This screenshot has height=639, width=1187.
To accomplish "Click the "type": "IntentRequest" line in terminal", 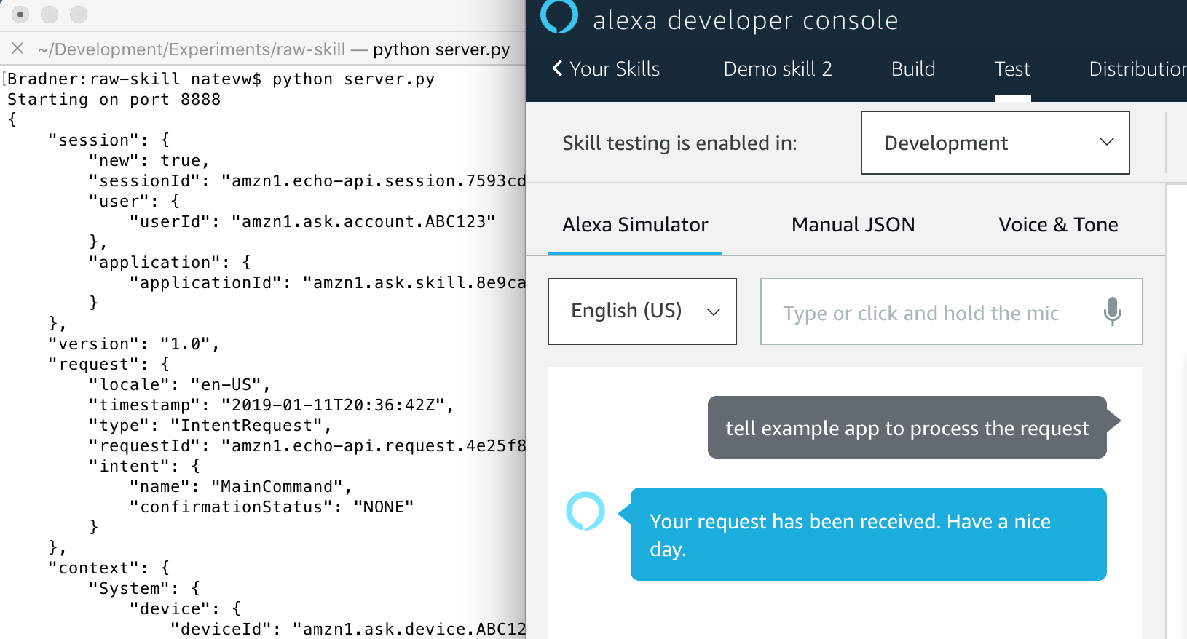I will 210,426.
